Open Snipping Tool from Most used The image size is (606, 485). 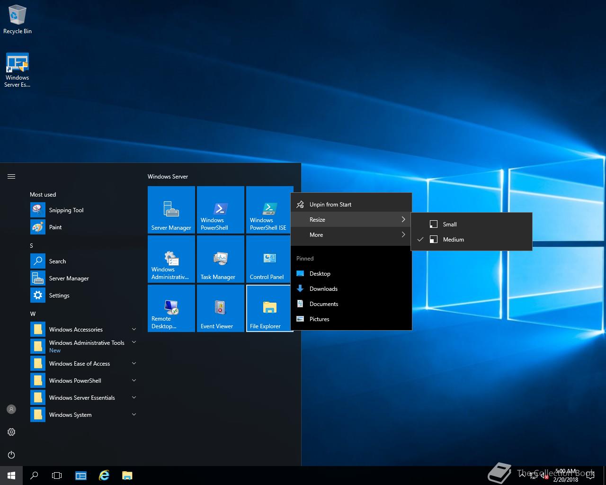click(x=84, y=210)
